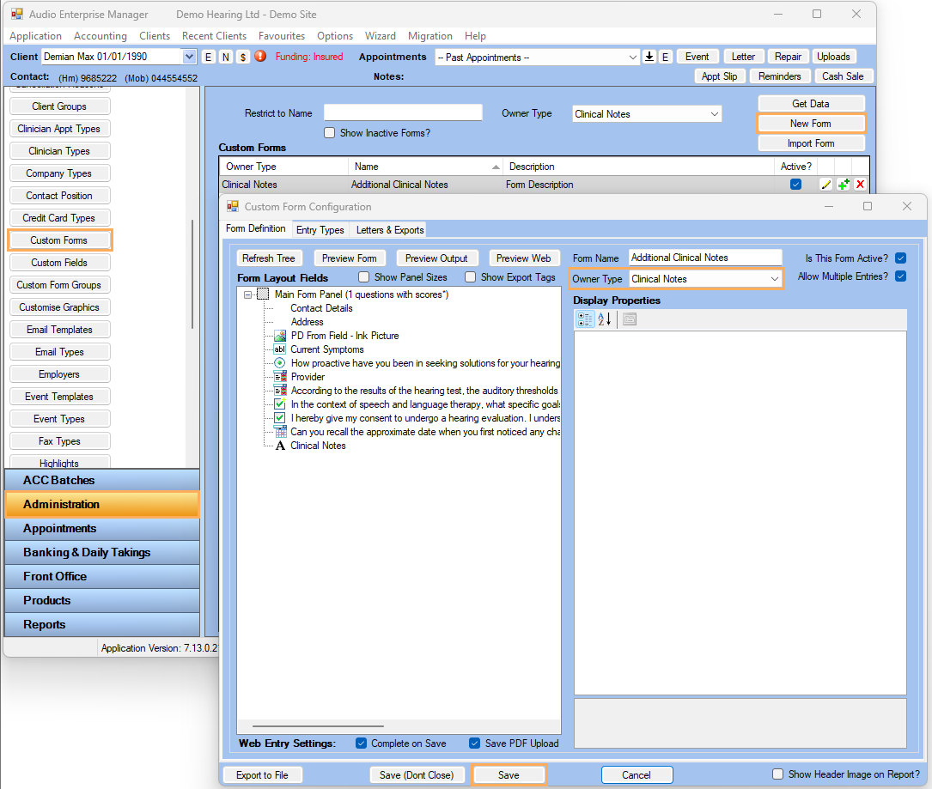Click the Restrict to Name input field

click(403, 112)
